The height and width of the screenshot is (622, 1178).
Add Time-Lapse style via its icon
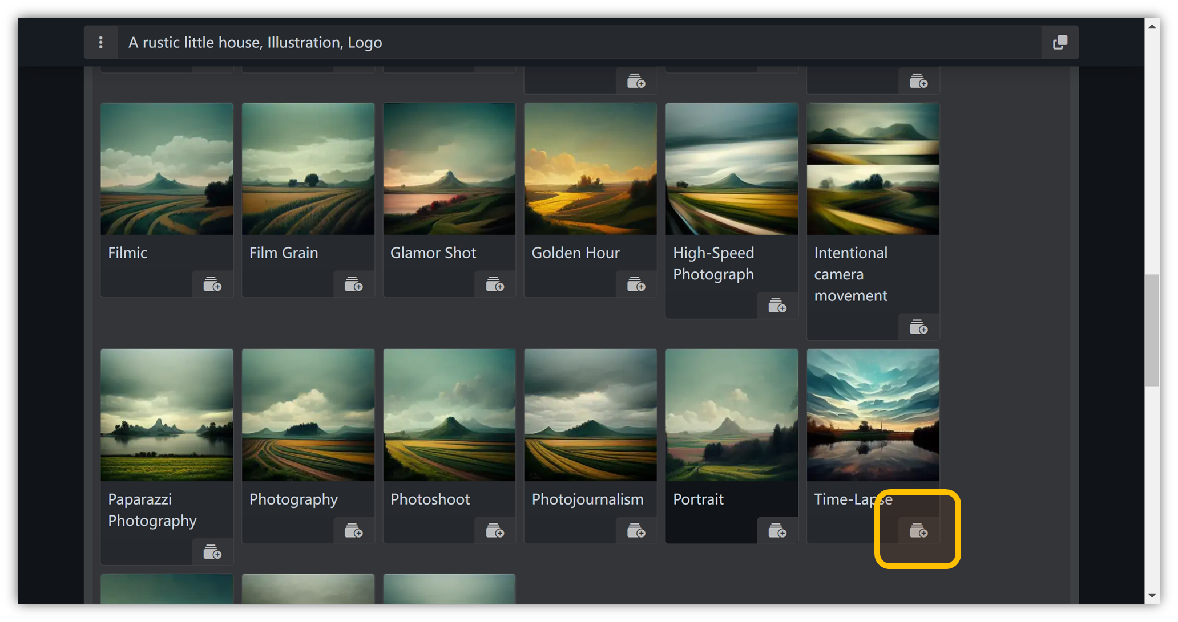[x=918, y=531]
